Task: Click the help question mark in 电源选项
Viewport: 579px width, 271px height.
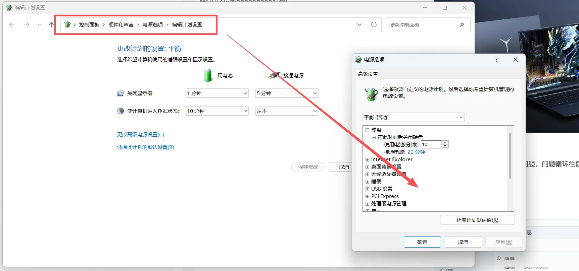Action: (x=496, y=60)
